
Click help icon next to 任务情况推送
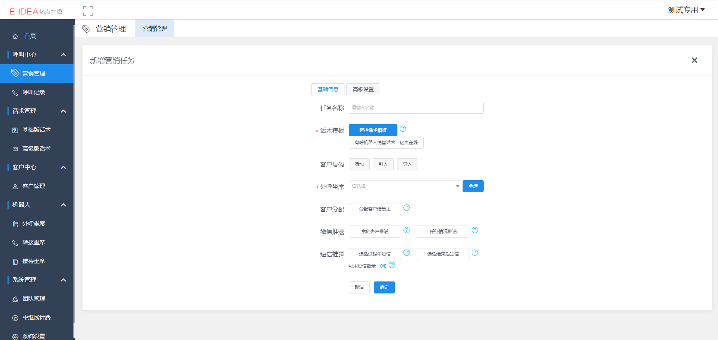coord(475,230)
